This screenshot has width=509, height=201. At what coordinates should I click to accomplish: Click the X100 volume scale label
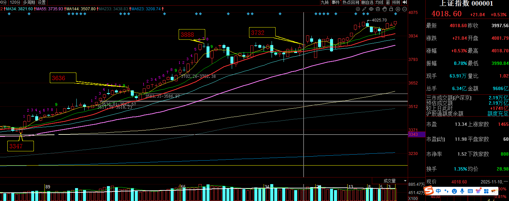[x=413, y=199]
